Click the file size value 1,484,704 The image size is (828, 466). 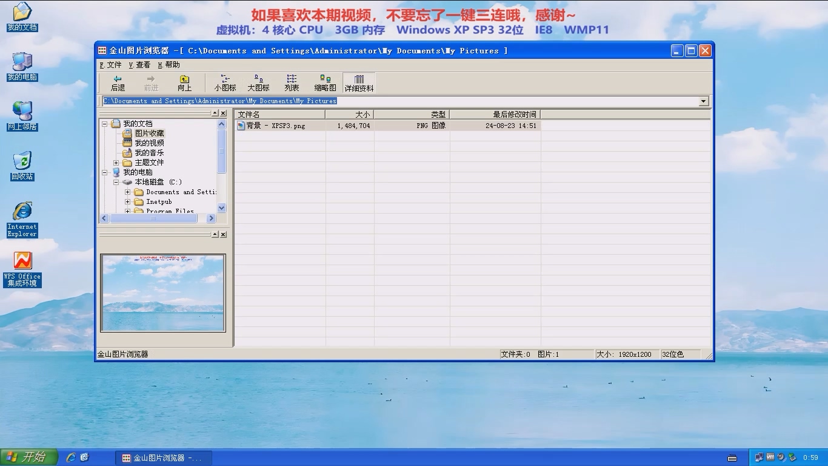click(x=353, y=126)
